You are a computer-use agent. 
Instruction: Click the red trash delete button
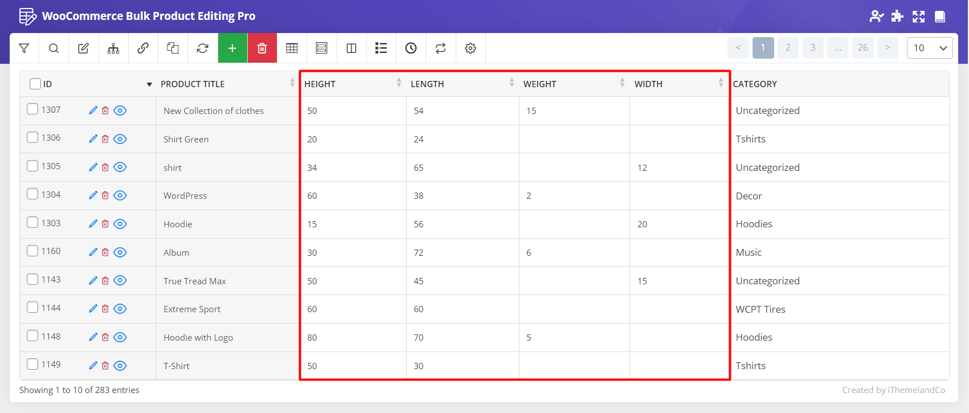point(262,48)
